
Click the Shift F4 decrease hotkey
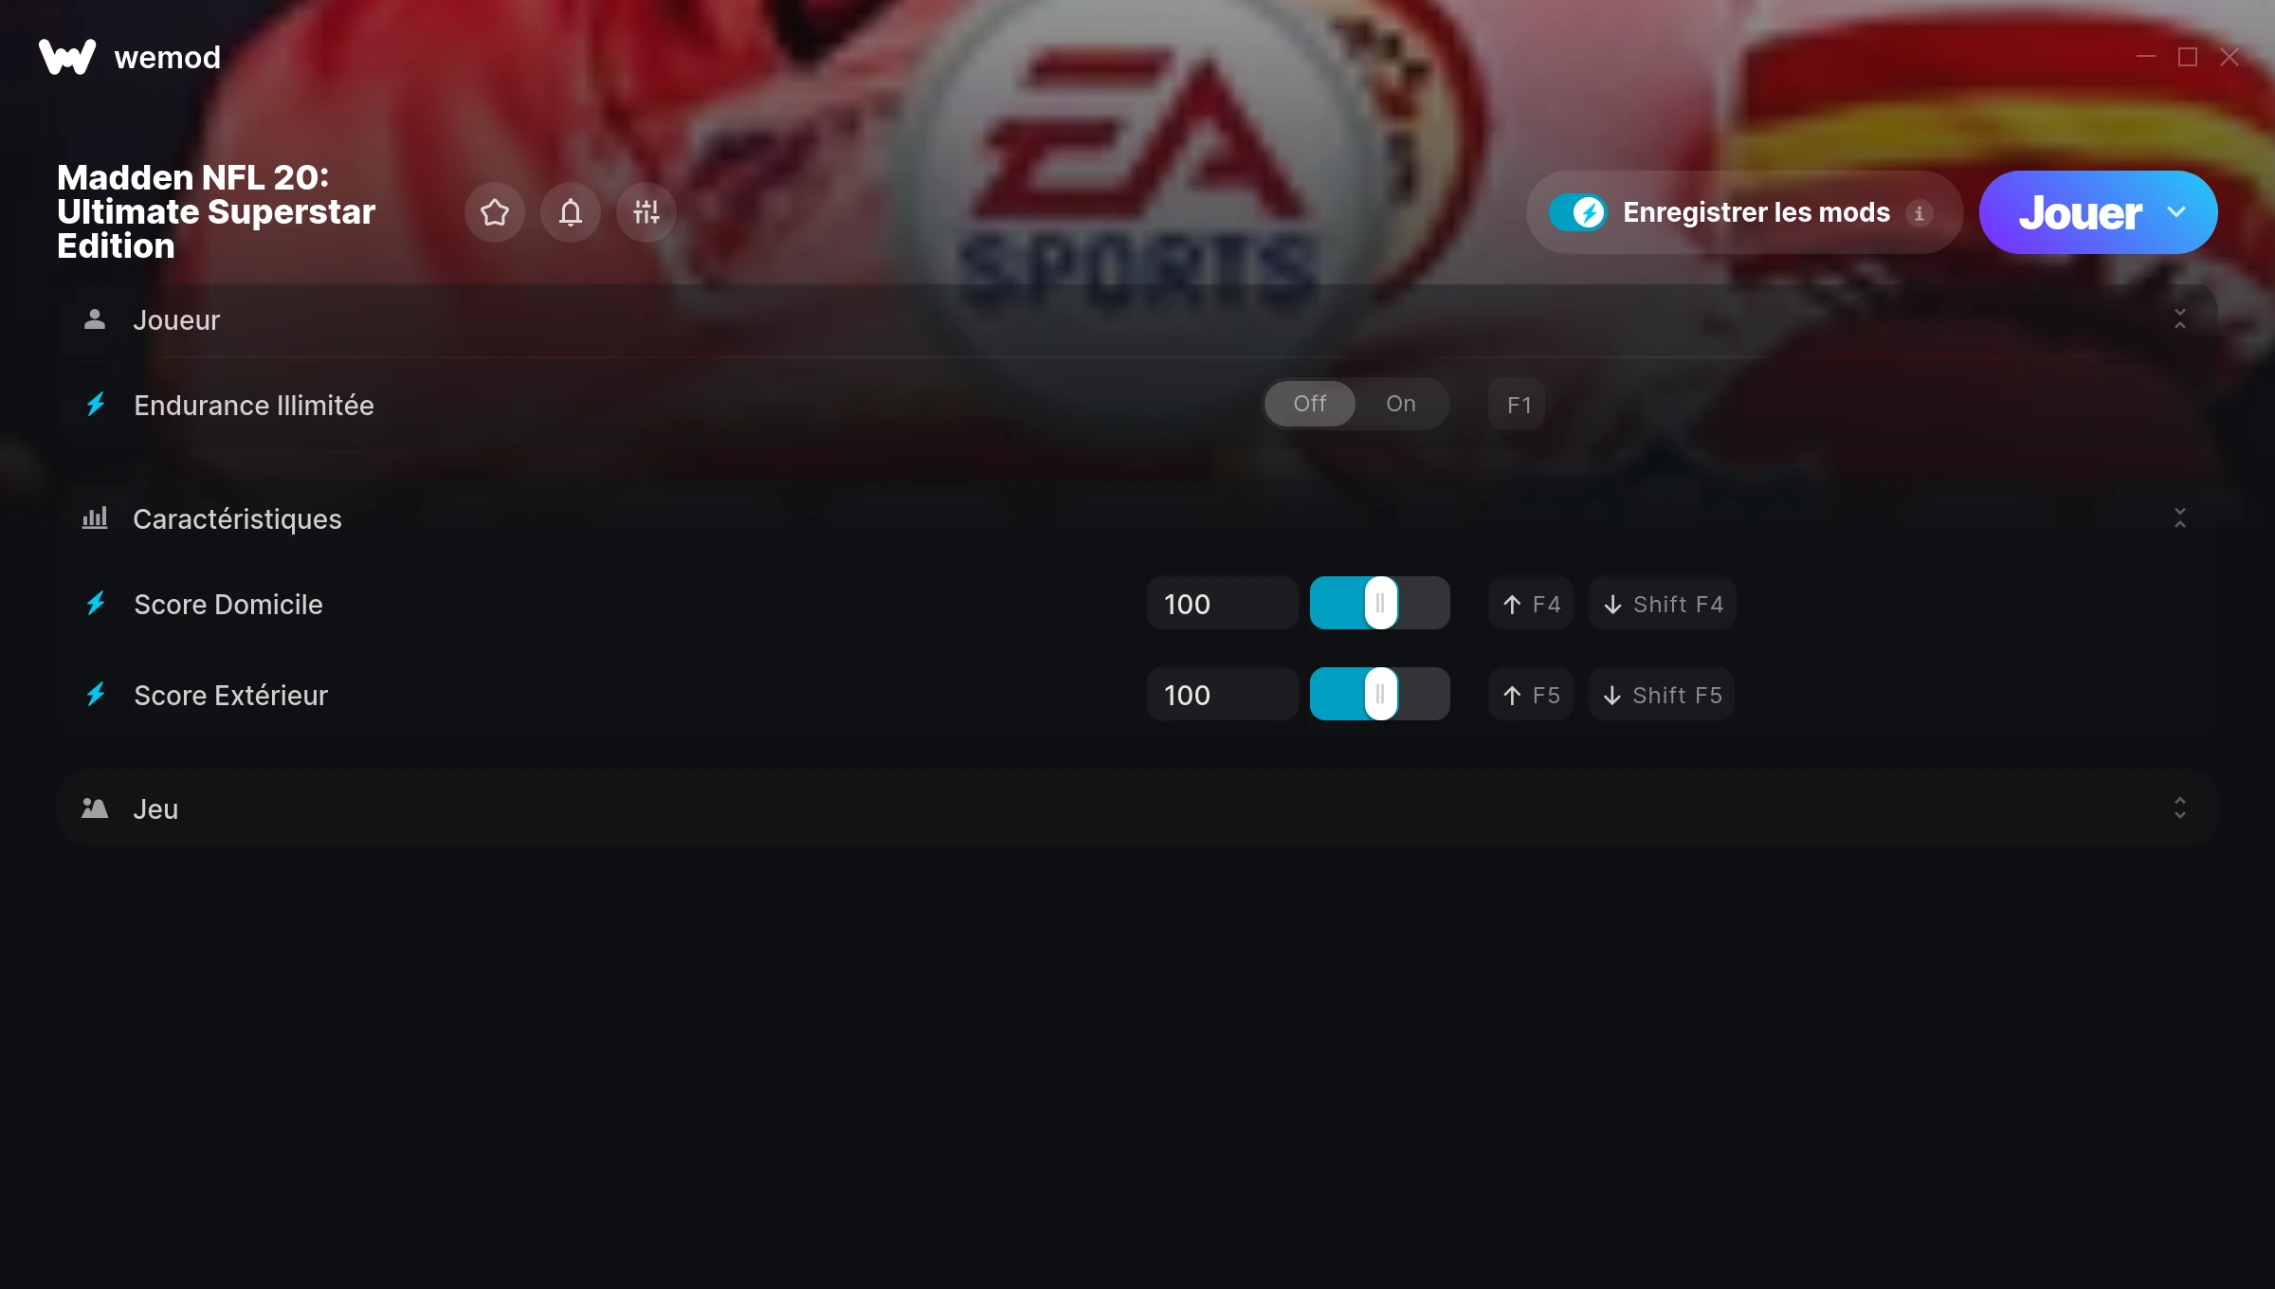[1663, 604]
